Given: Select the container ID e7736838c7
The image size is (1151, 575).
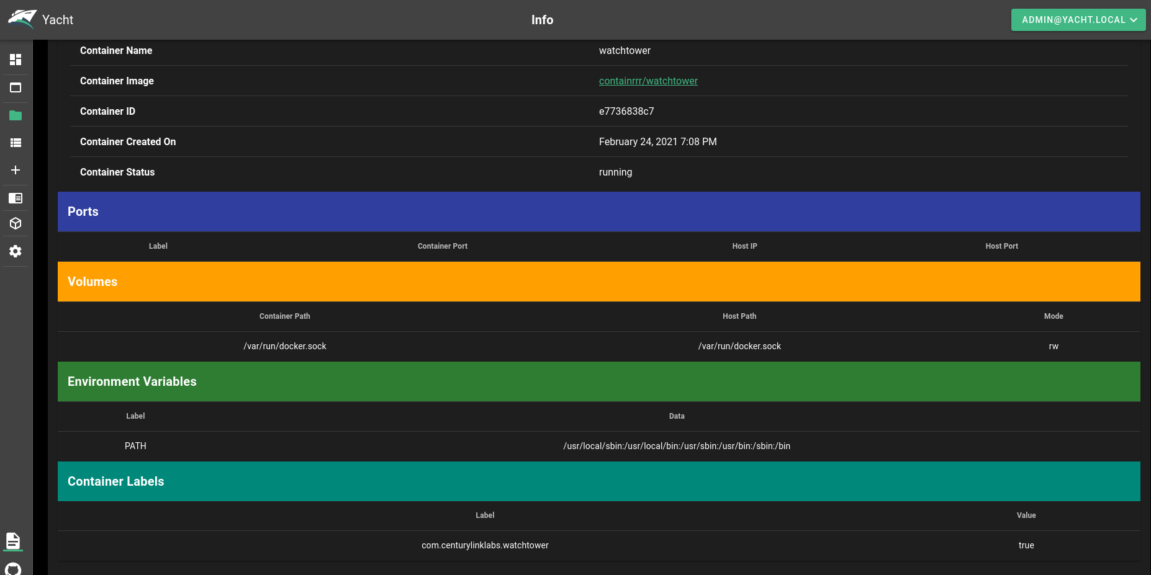Looking at the screenshot, I should point(626,111).
